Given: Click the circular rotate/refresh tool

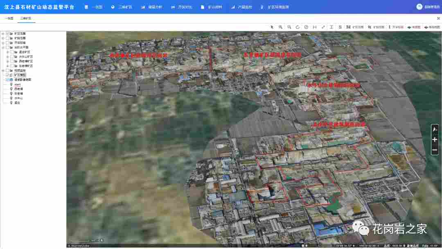Looking at the screenshot, I should [298, 27].
